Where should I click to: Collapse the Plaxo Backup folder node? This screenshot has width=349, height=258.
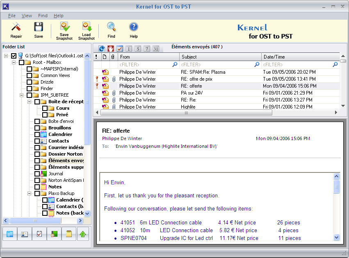(30, 193)
